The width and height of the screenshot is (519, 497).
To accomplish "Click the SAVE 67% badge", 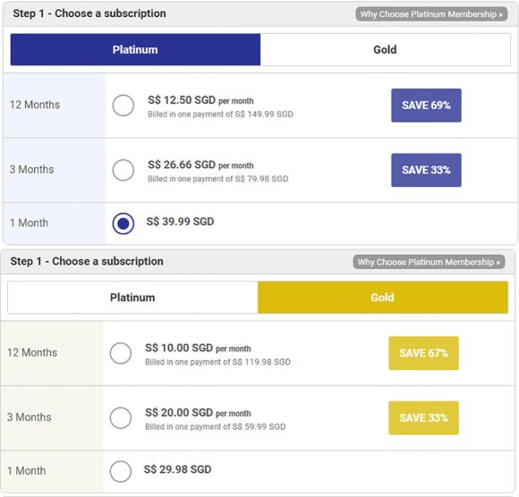I will [x=423, y=353].
